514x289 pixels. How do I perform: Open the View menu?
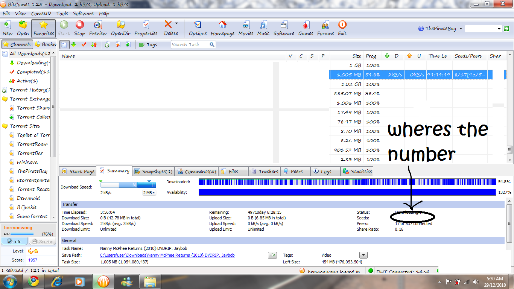coord(20,13)
